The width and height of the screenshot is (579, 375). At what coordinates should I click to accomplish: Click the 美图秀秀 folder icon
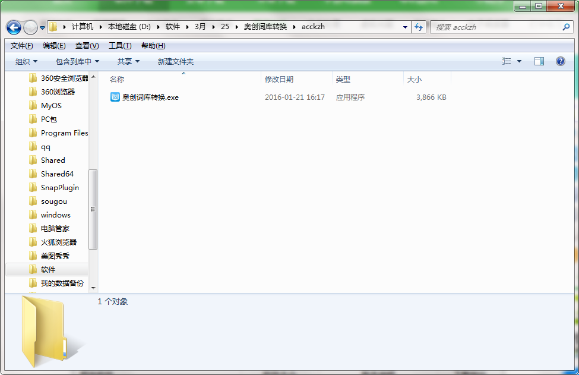pos(33,256)
